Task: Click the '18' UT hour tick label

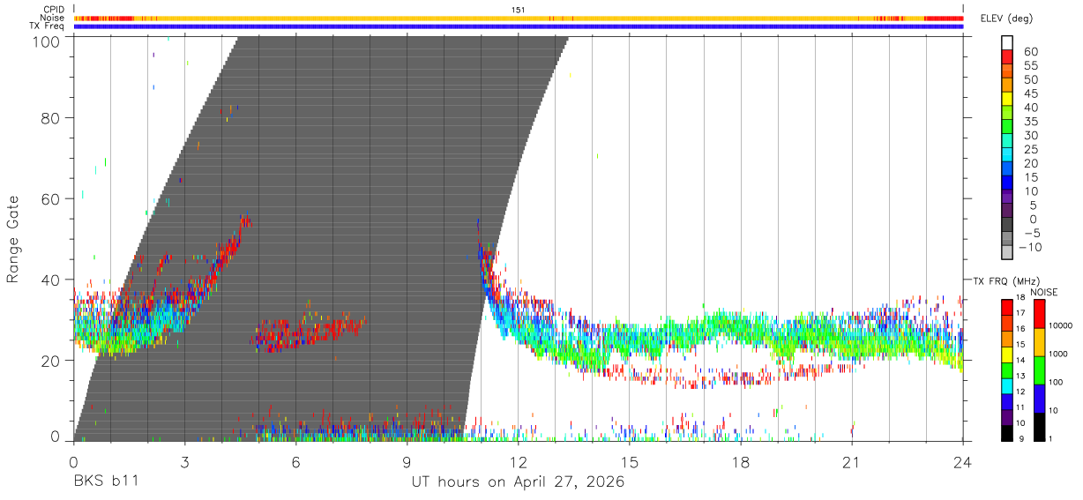Action: pos(741,462)
